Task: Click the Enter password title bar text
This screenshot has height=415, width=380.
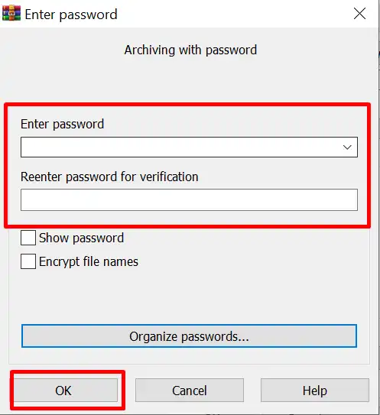Action: point(71,15)
